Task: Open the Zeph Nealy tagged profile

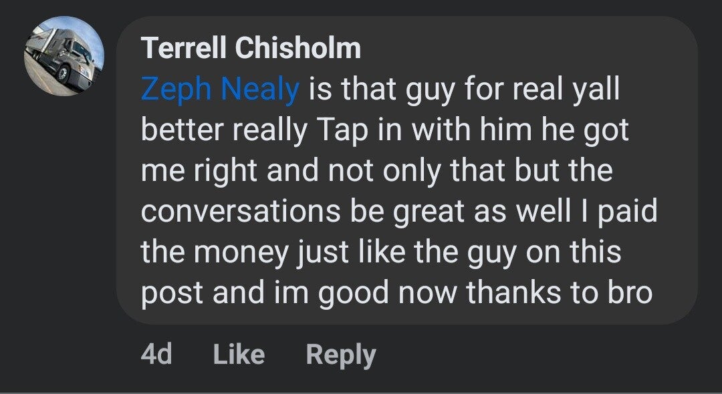Action: (x=220, y=89)
